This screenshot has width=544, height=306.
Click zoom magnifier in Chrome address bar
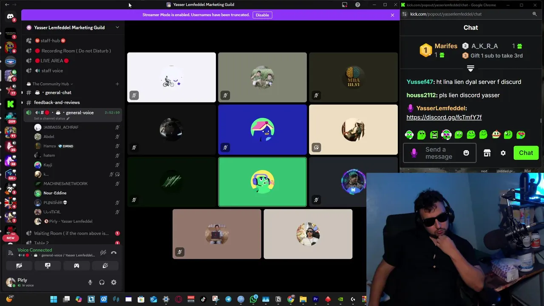535,14
